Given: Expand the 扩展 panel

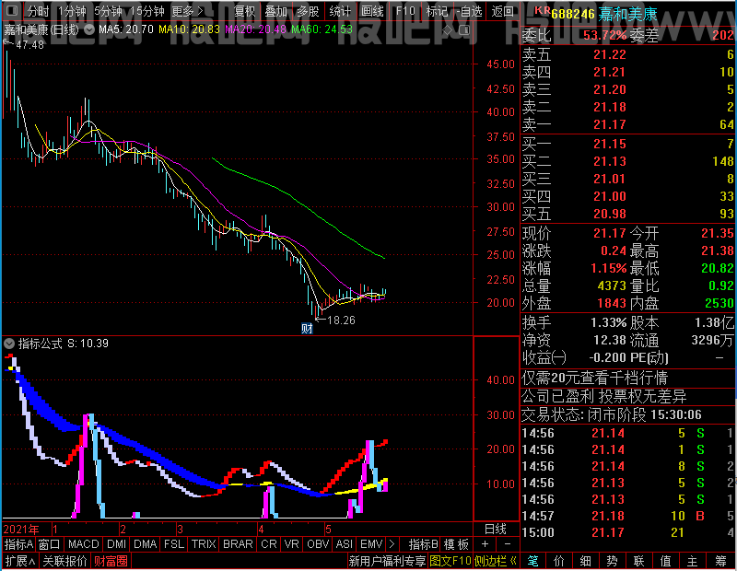Looking at the screenshot, I should [x=20, y=561].
